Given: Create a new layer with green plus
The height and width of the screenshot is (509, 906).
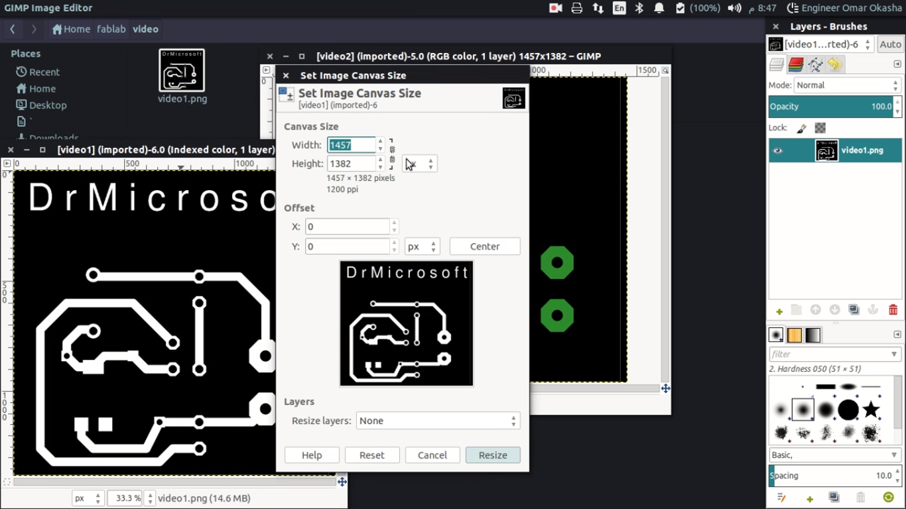Looking at the screenshot, I should click(779, 311).
